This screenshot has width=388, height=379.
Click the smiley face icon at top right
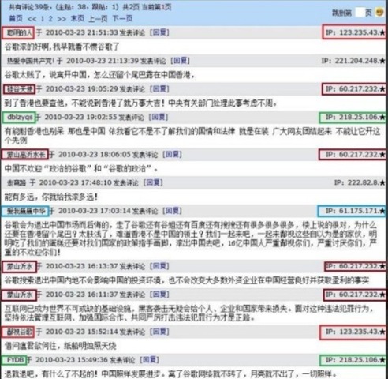(379, 12)
